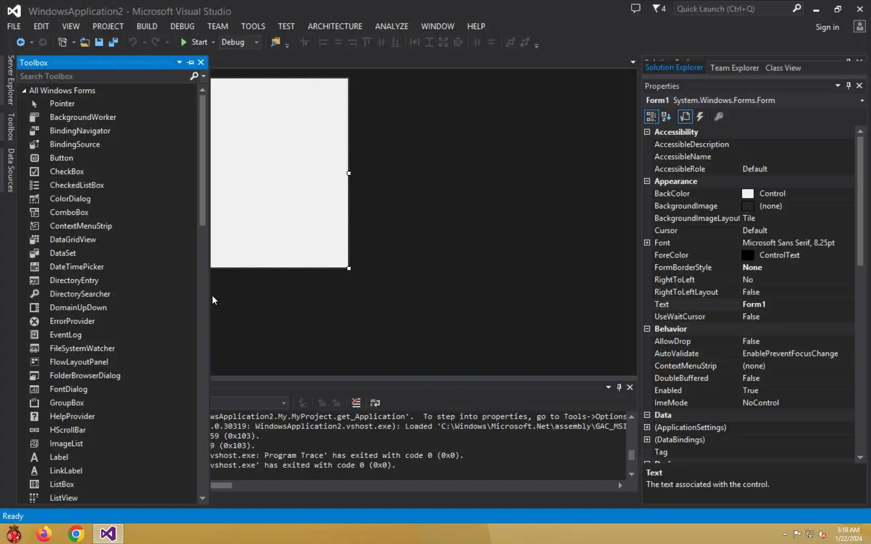Viewport: 871px width, 544px height.
Task: Open the ARCHITECTURE menu
Action: (335, 26)
